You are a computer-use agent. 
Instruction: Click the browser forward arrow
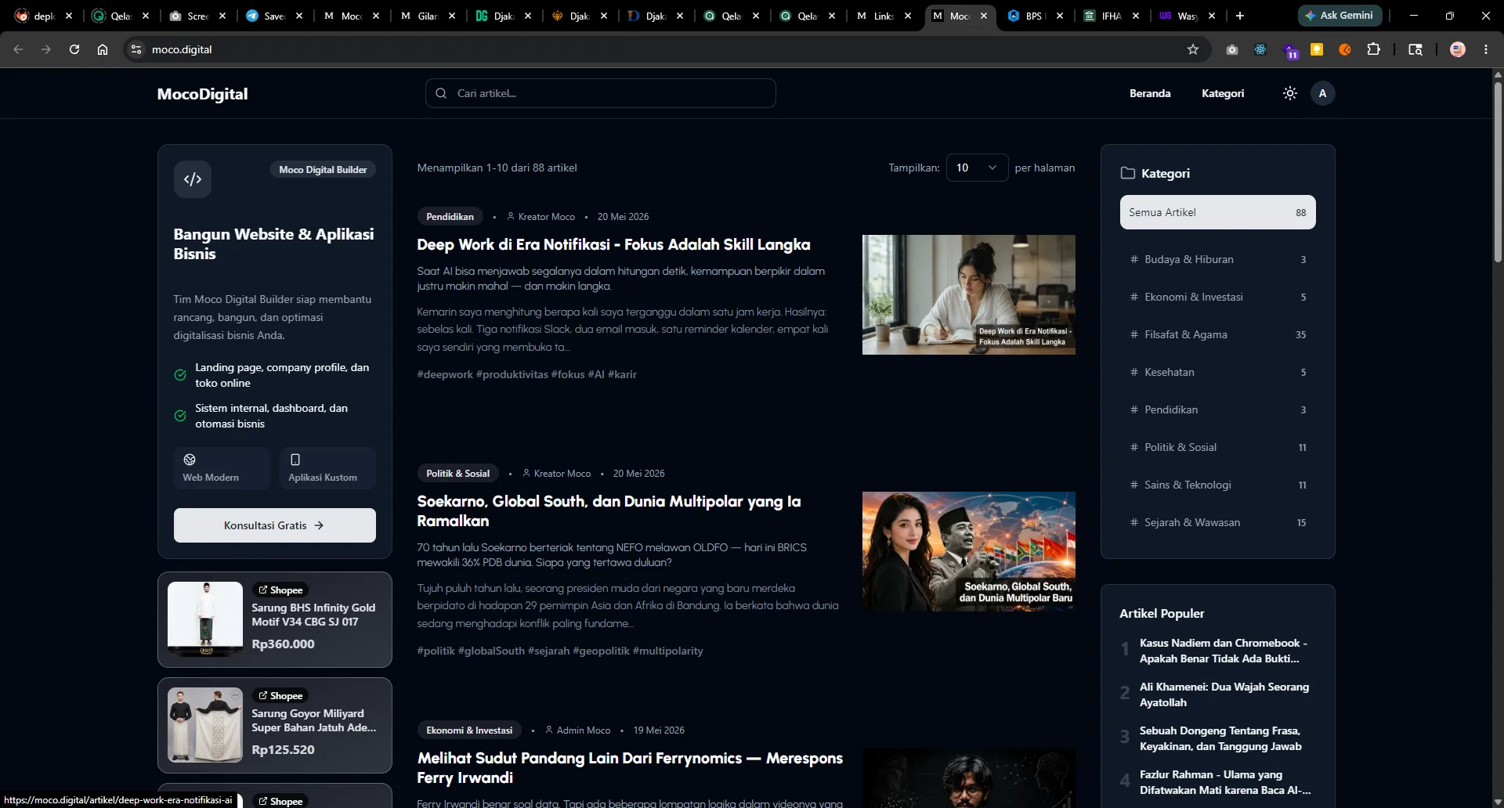pyautogui.click(x=46, y=49)
